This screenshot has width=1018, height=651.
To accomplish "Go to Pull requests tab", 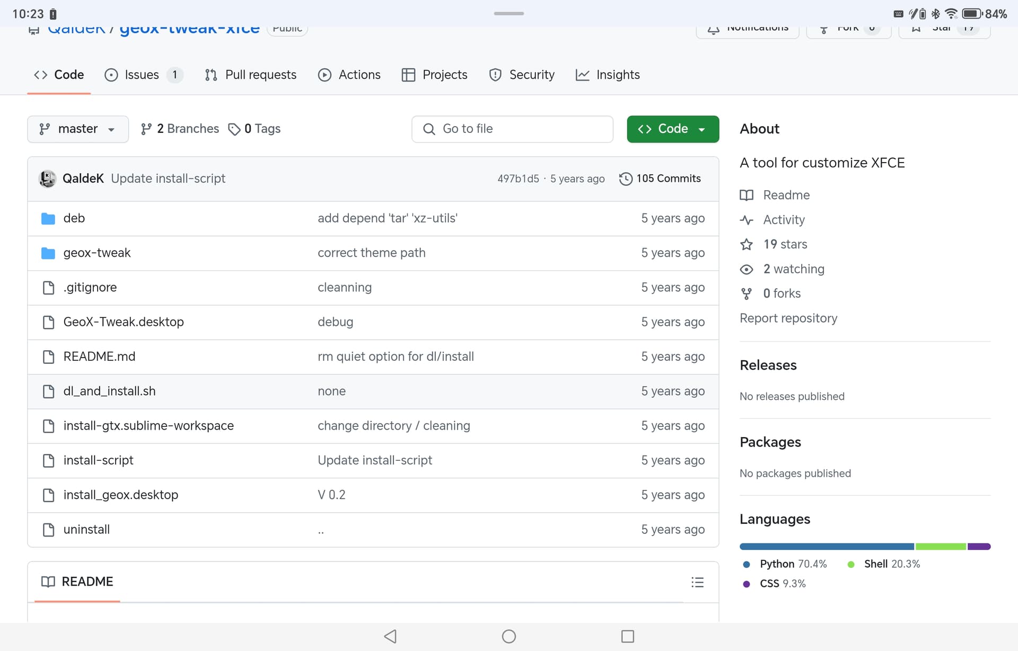I will coord(251,75).
